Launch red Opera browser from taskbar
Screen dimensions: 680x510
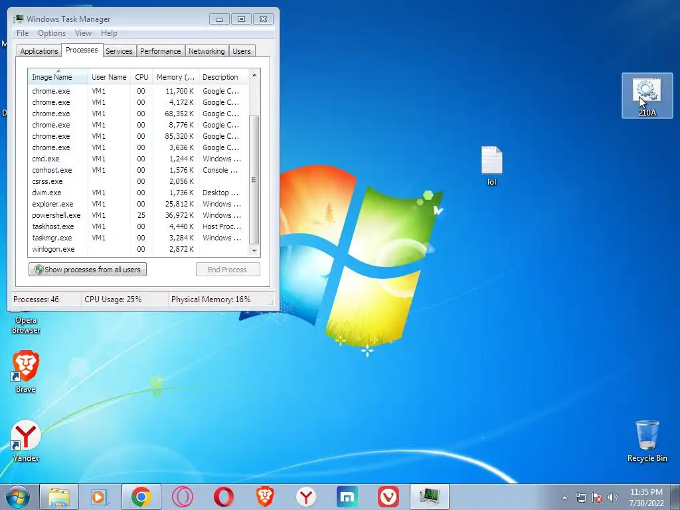(224, 497)
